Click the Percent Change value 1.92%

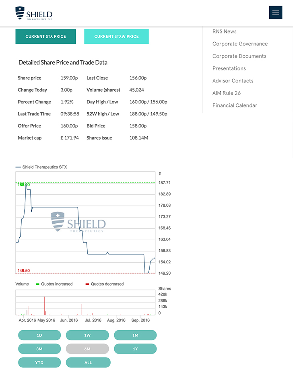point(67,102)
